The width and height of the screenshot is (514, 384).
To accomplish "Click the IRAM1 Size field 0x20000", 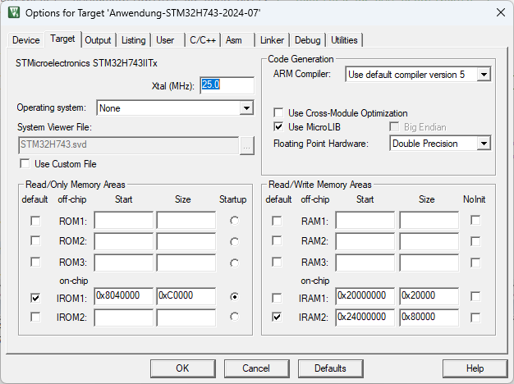I will pos(429,296).
